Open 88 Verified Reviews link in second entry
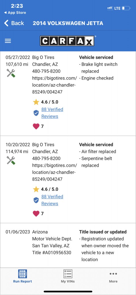This screenshot has width=136, height=295. [52, 200]
